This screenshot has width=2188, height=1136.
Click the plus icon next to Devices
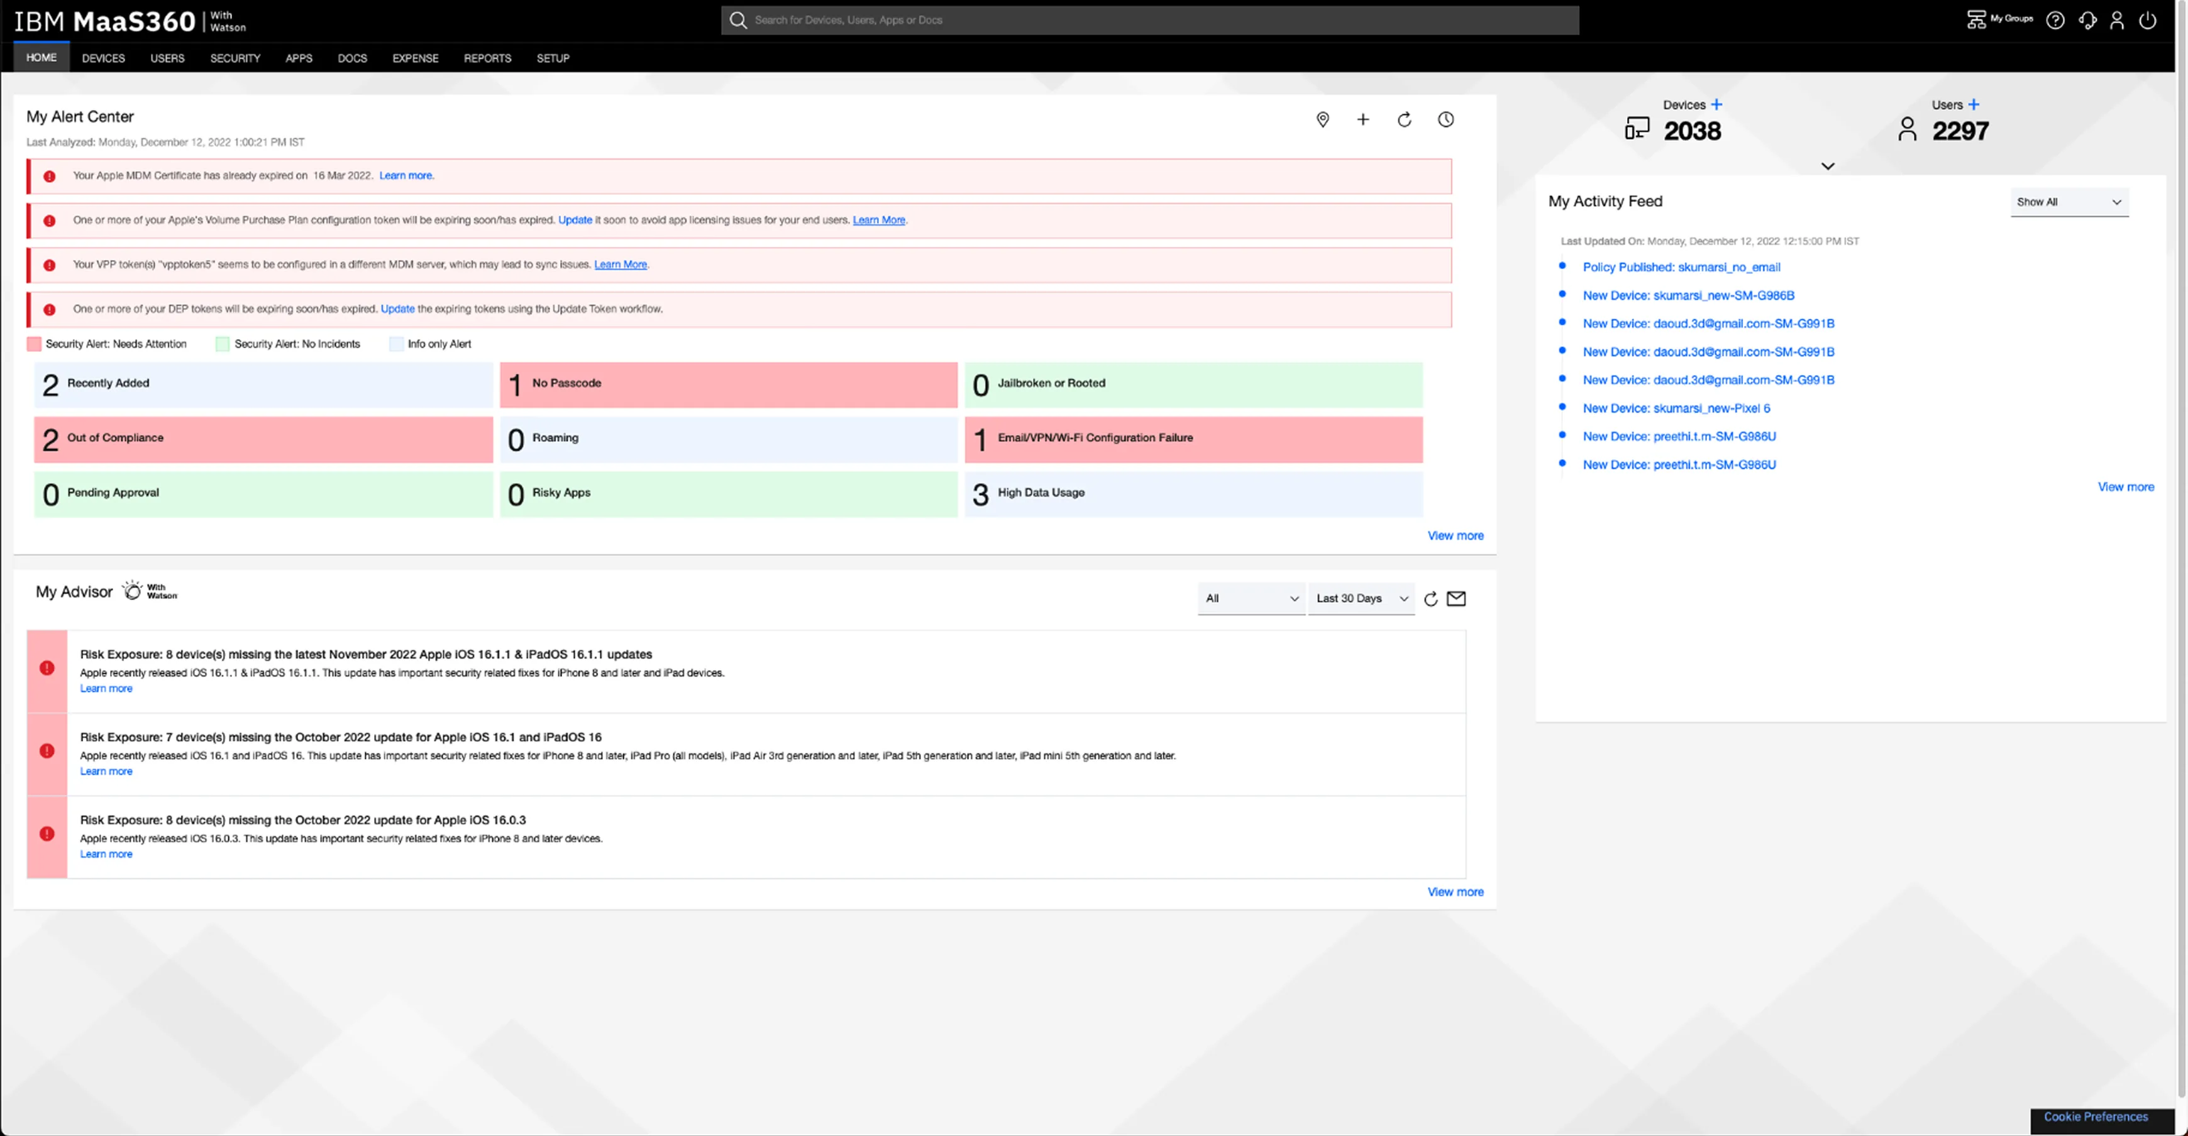[x=1716, y=104]
